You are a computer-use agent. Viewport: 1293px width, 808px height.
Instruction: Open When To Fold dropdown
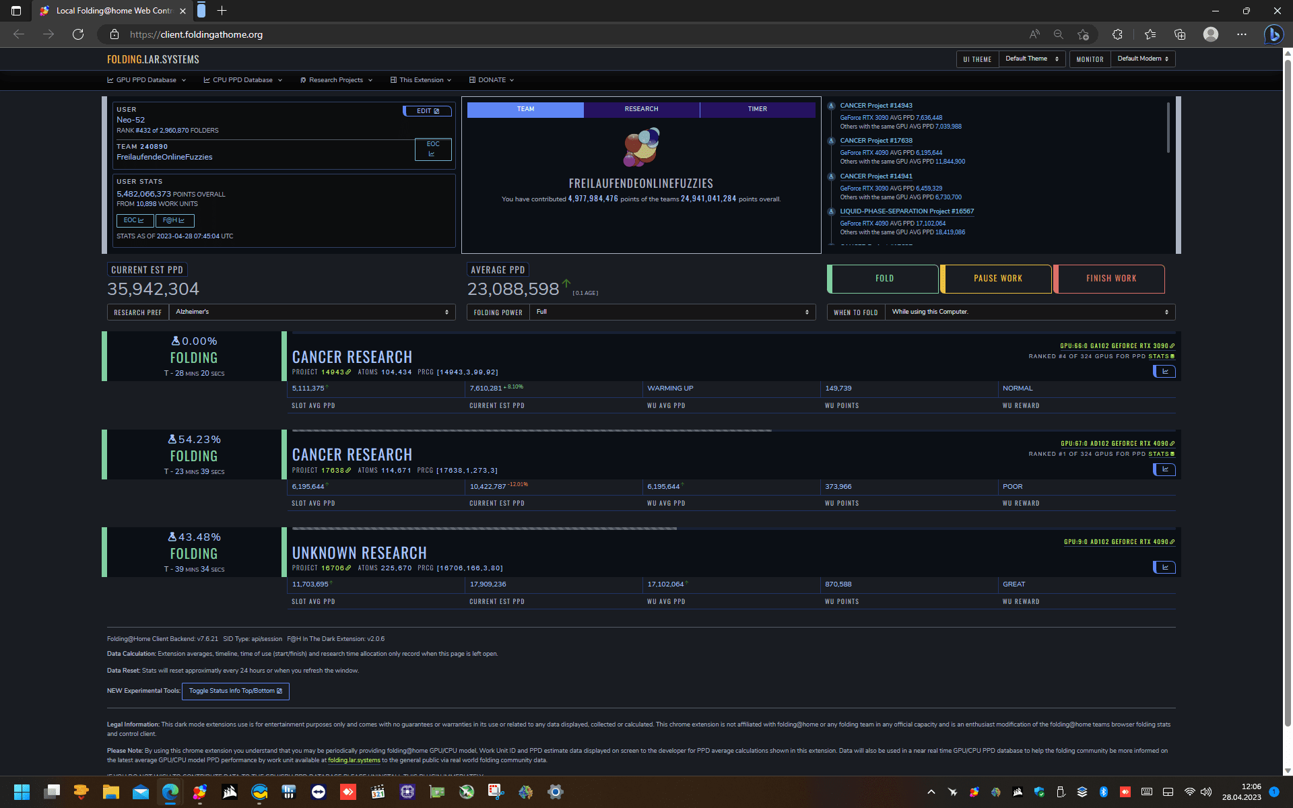(x=1030, y=312)
